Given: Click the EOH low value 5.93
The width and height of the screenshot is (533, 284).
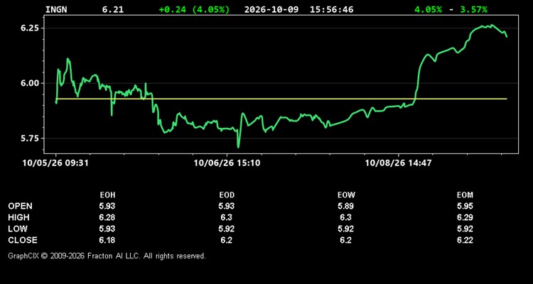Looking at the screenshot, I should point(107,229).
